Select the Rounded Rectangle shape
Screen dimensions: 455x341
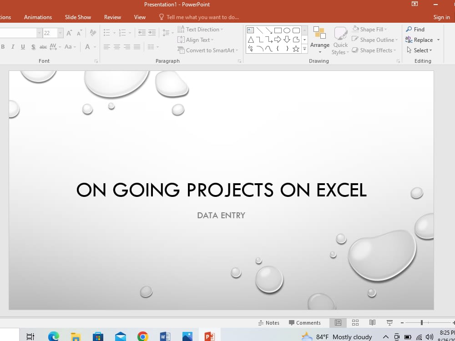pyautogui.click(x=296, y=30)
